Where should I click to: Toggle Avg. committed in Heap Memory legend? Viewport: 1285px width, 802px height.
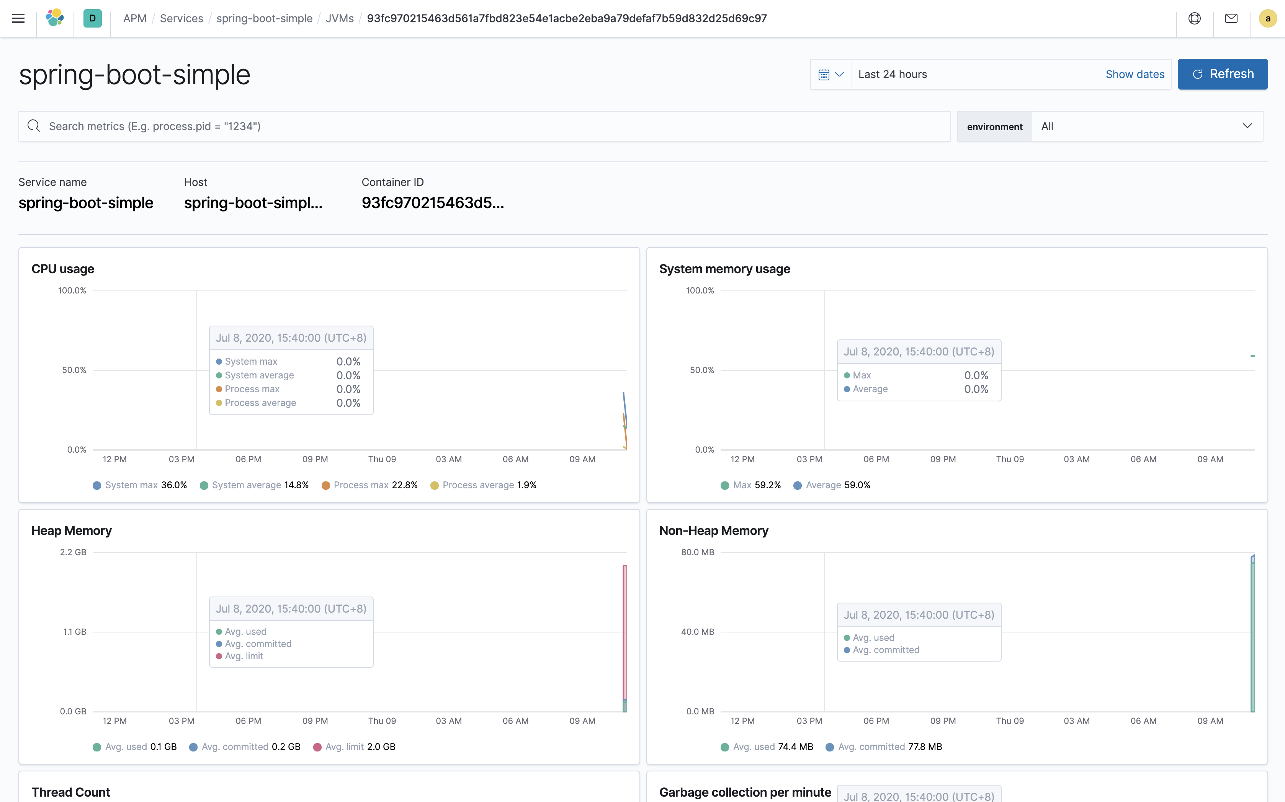pos(245,746)
